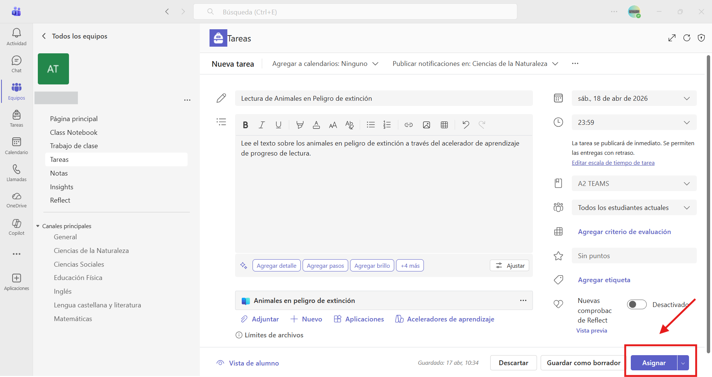This screenshot has width=712, height=377.
Task: Go to Equipos in the left rail
Action: (x=16, y=91)
